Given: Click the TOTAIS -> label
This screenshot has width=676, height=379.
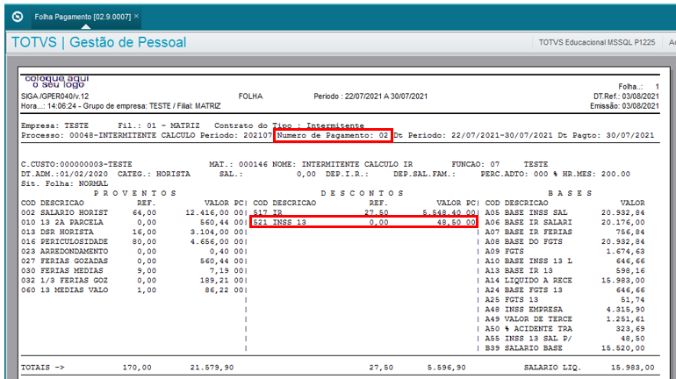Looking at the screenshot, I should [x=43, y=368].
